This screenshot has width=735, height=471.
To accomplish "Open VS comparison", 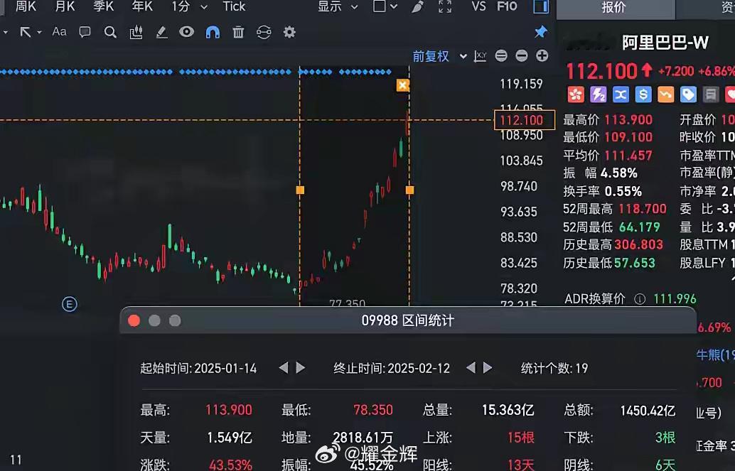I will tap(478, 6).
